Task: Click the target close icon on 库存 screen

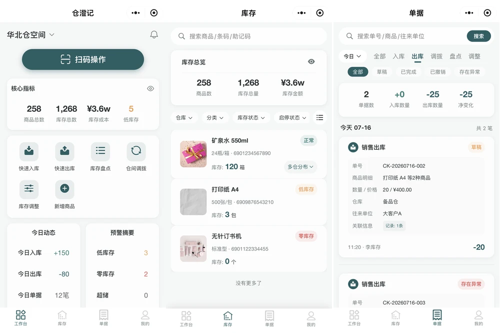Action: coord(320,13)
